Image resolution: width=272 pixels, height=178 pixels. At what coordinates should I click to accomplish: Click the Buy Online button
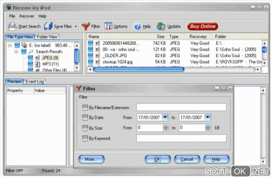pyautogui.click(x=203, y=26)
